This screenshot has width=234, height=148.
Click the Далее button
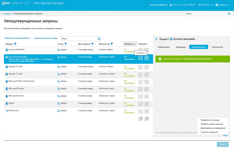pyautogui.click(x=222, y=144)
